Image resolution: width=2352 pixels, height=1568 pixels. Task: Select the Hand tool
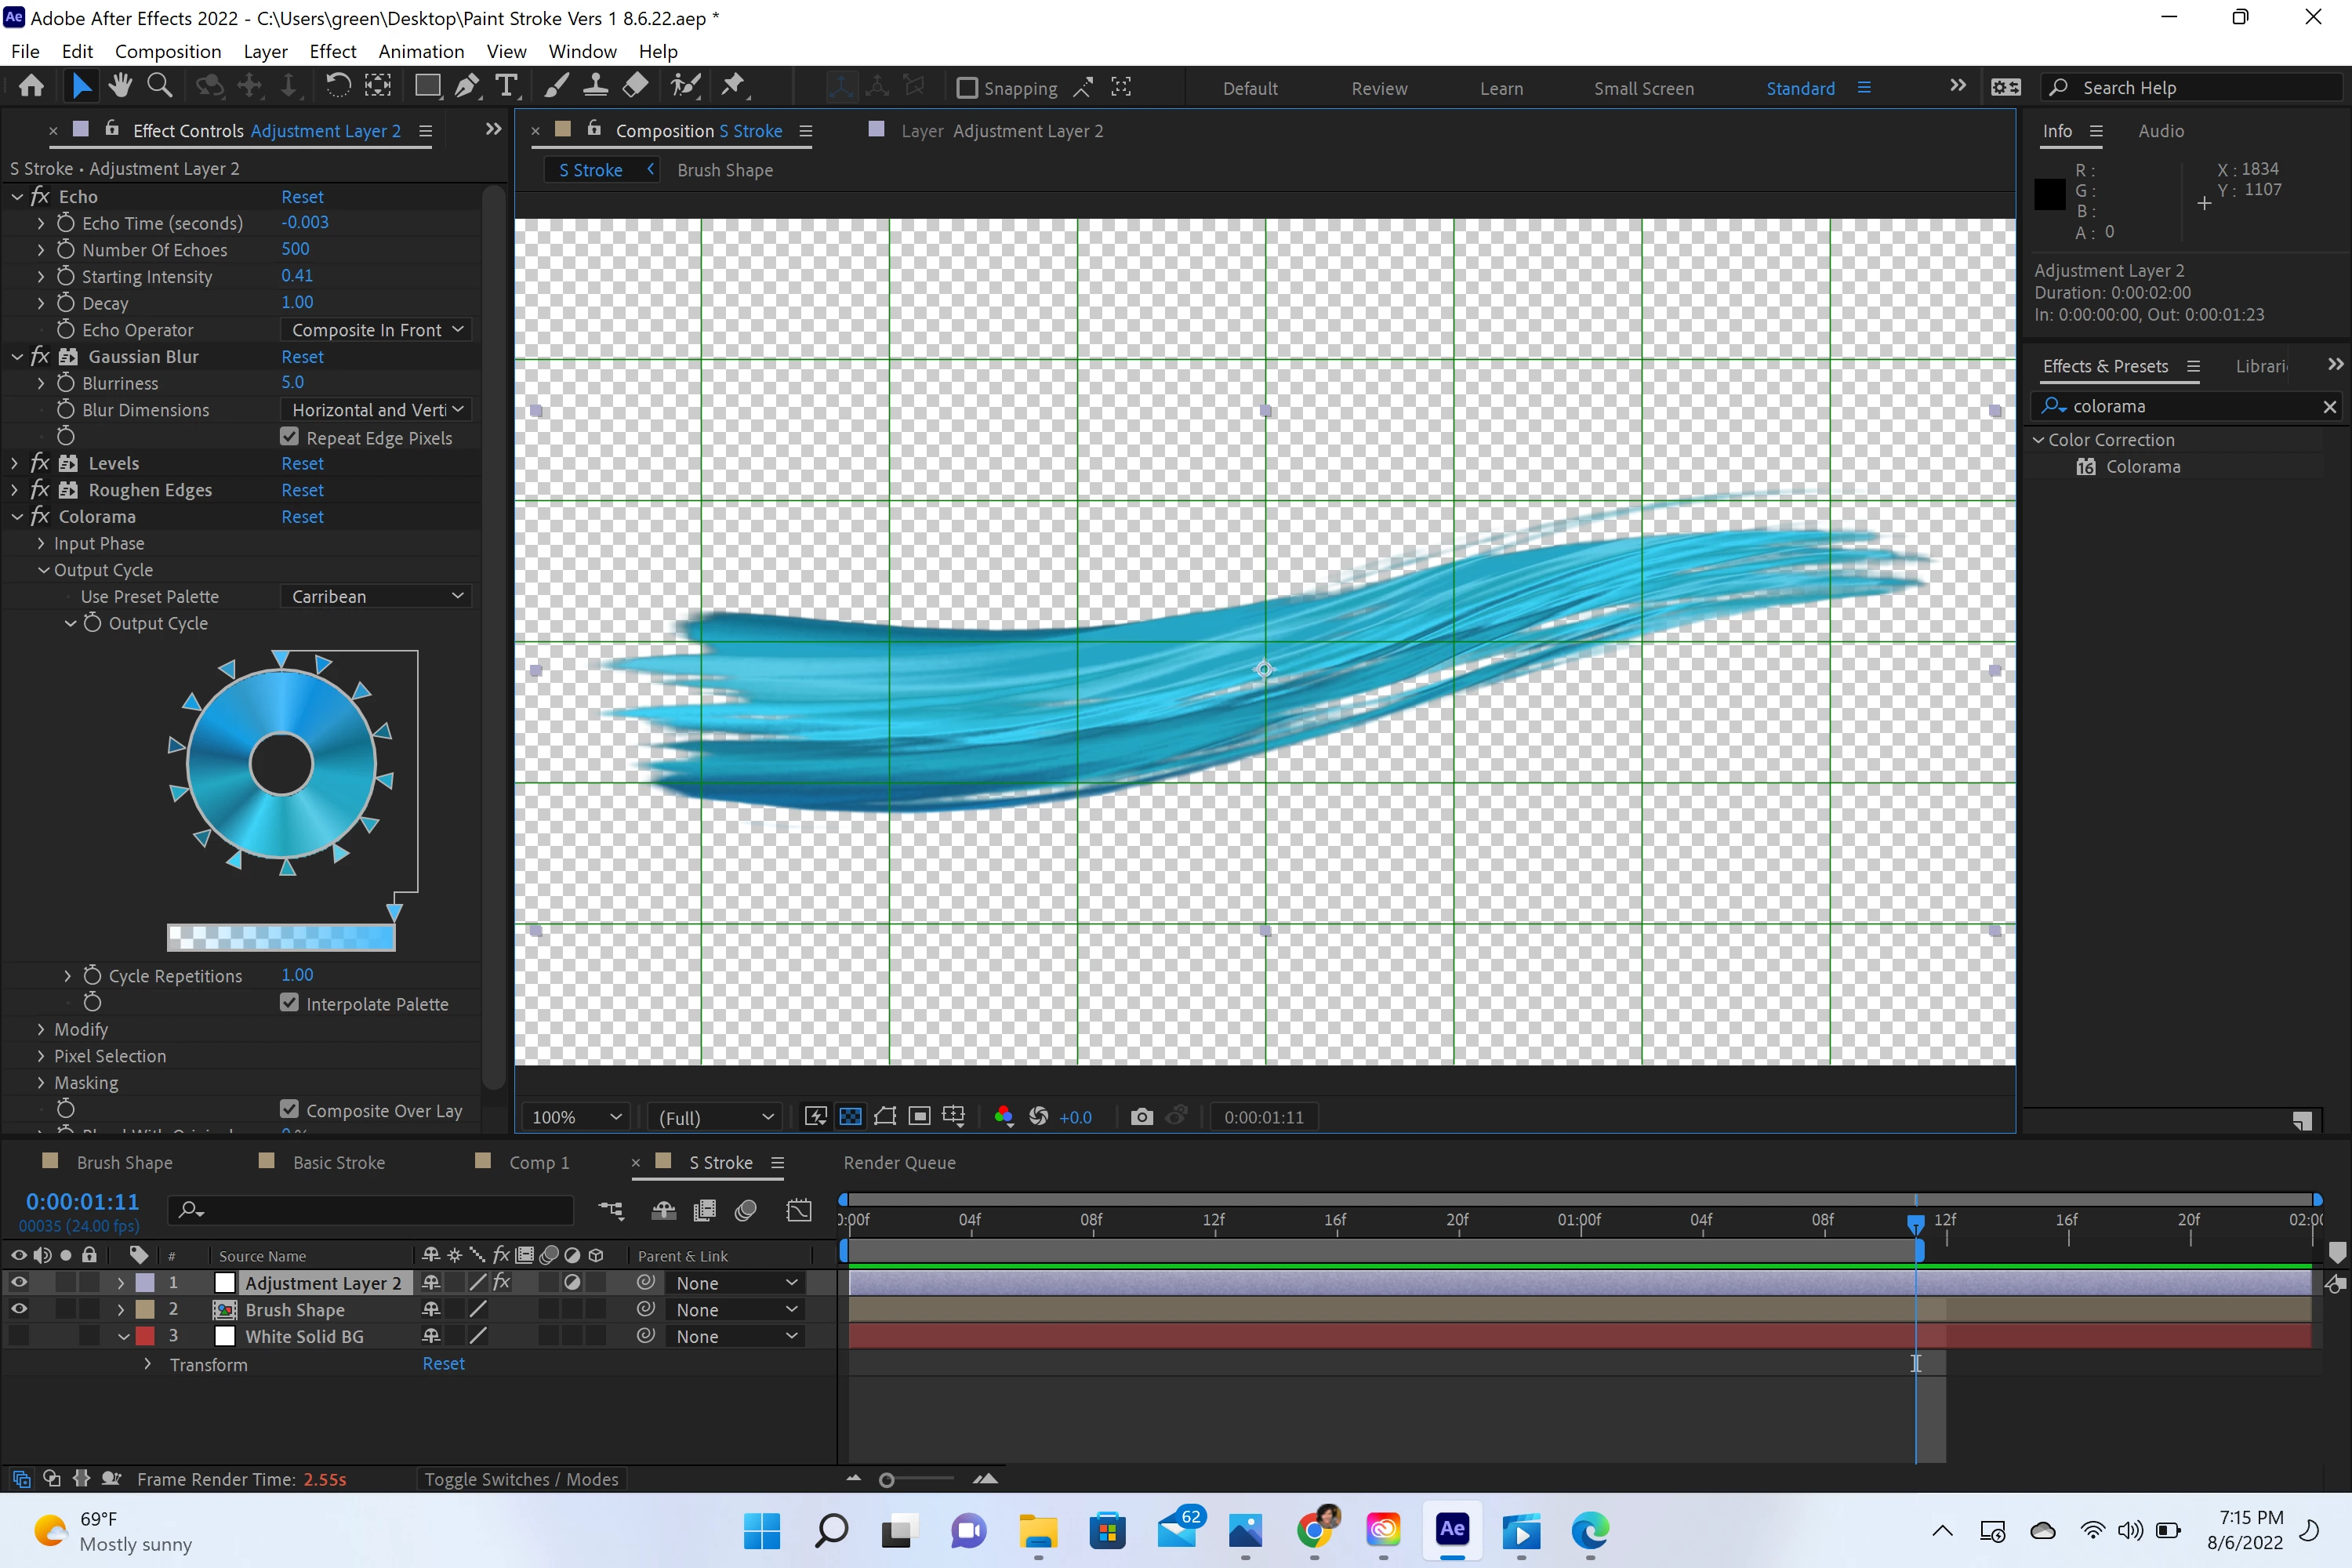(120, 87)
